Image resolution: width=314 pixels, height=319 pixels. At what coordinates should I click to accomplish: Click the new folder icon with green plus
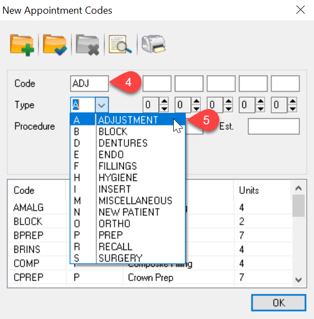(x=22, y=45)
